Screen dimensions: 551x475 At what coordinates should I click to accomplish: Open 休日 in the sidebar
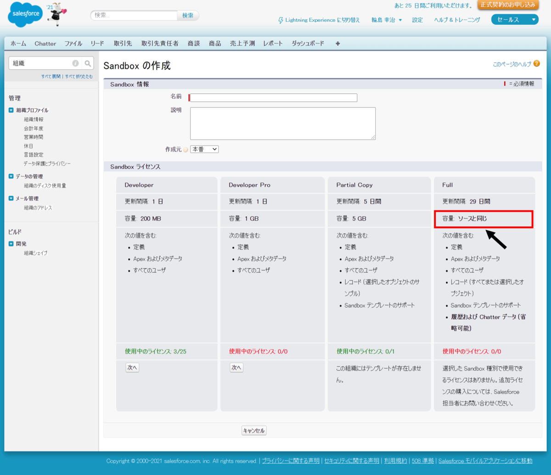(x=28, y=146)
